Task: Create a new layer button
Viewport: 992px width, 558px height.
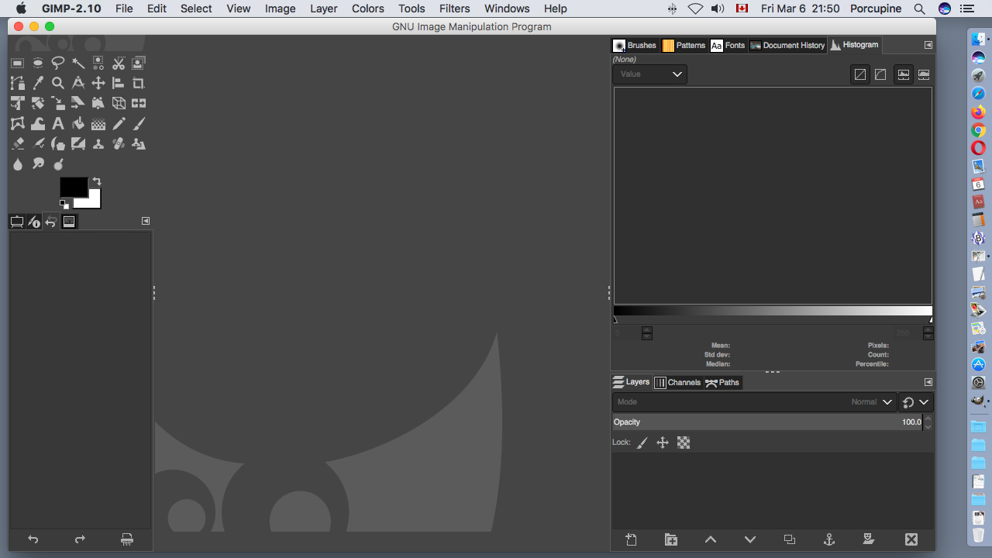Action: (x=632, y=539)
